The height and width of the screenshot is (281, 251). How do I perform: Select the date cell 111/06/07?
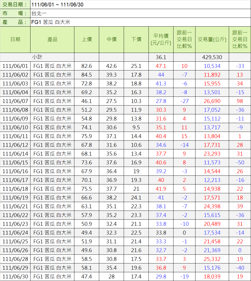[x=15, y=101]
